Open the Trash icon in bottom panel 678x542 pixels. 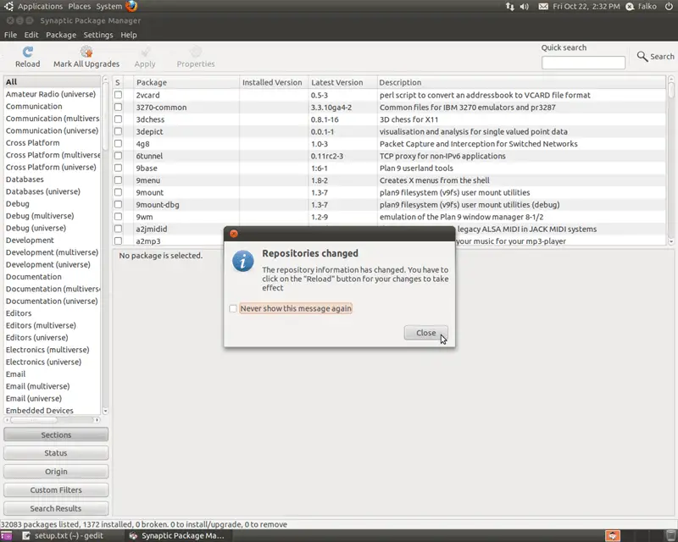coord(671,536)
